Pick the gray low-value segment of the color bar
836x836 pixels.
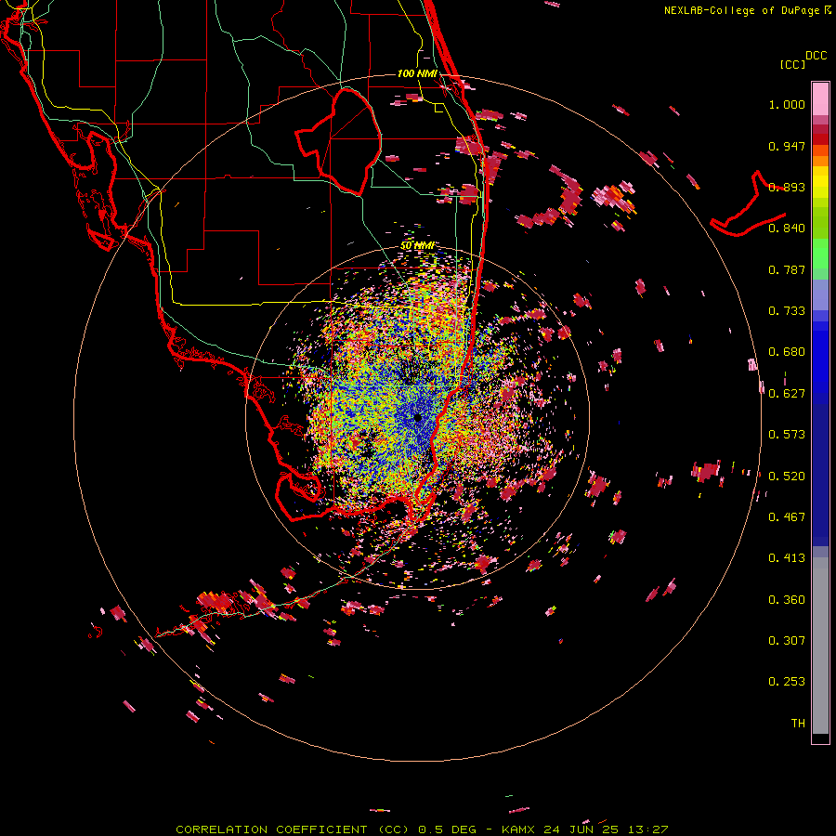click(820, 646)
